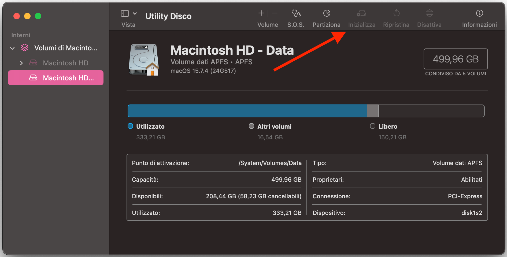Toggle the Utilizzato checkbox in the legend

pos(130,126)
